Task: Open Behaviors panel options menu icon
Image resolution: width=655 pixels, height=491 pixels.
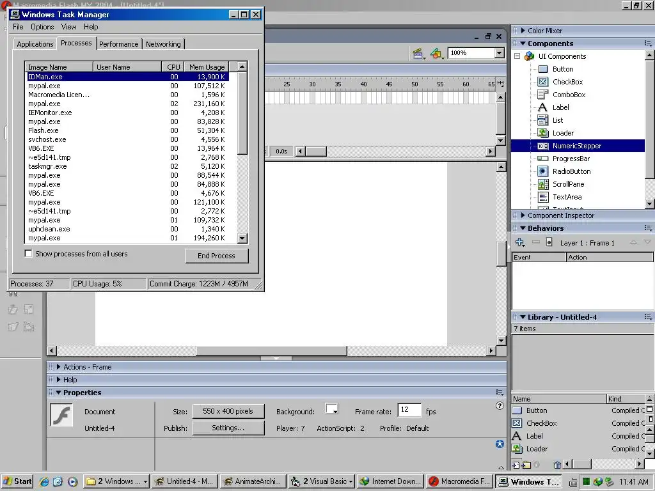Action: coord(648,228)
